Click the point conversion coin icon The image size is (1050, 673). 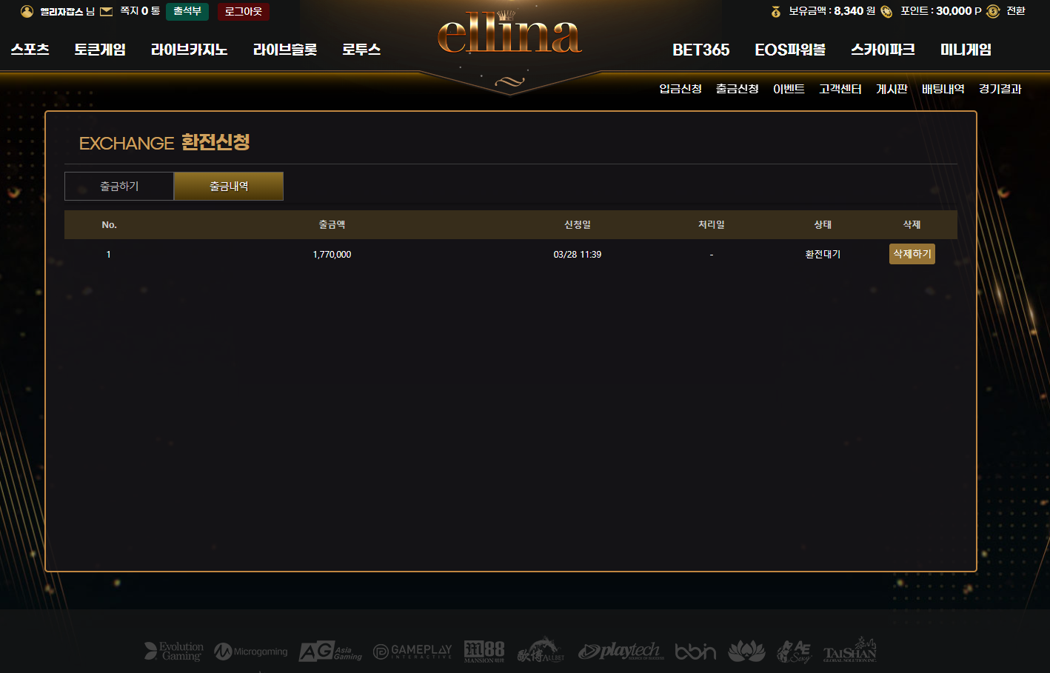993,11
